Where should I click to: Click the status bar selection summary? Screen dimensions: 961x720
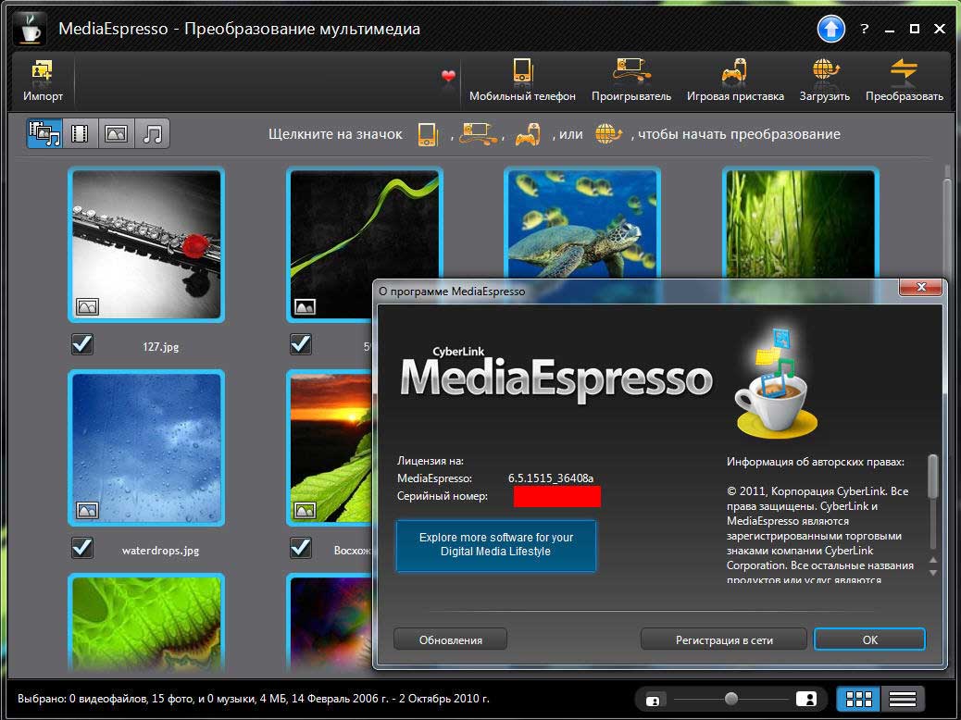tap(253, 699)
